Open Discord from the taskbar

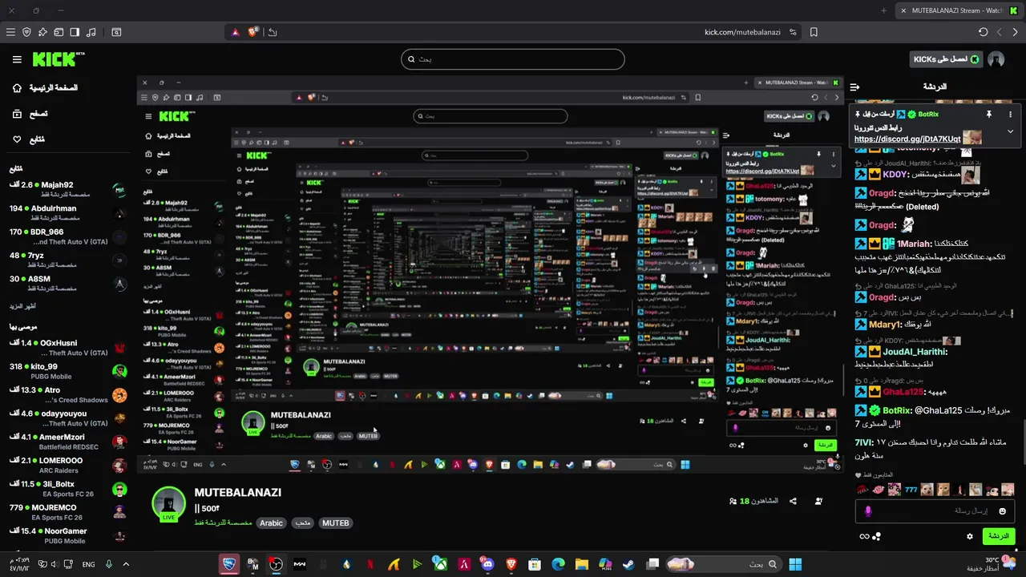point(487,564)
